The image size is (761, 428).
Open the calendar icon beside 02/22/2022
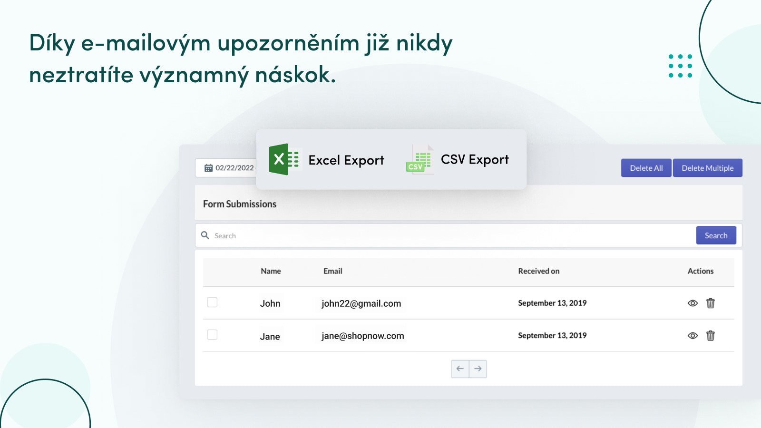click(208, 168)
